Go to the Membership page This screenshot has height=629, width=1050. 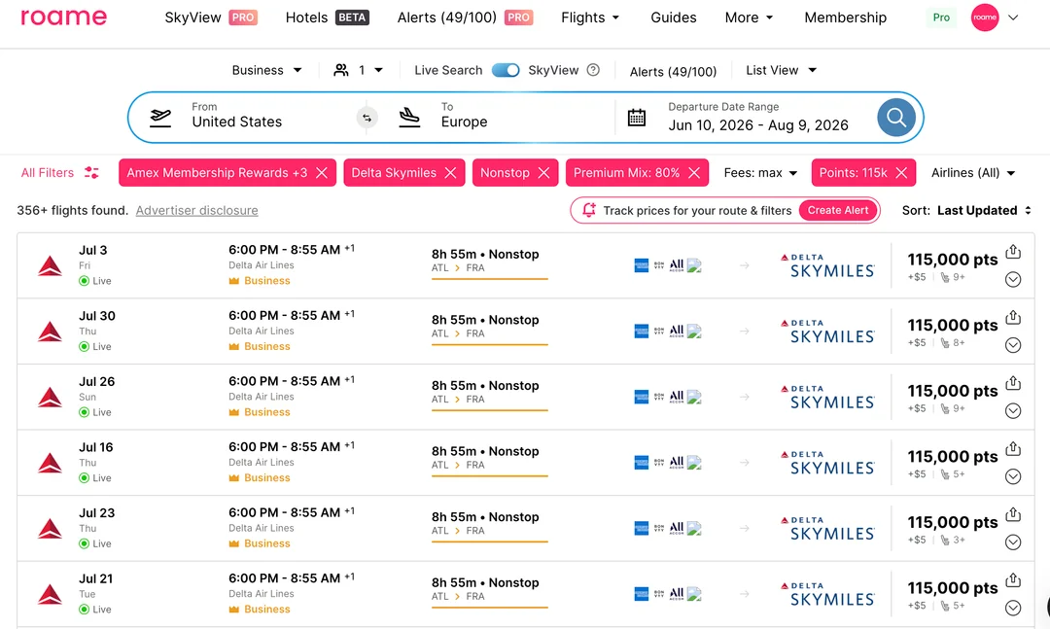pos(845,17)
